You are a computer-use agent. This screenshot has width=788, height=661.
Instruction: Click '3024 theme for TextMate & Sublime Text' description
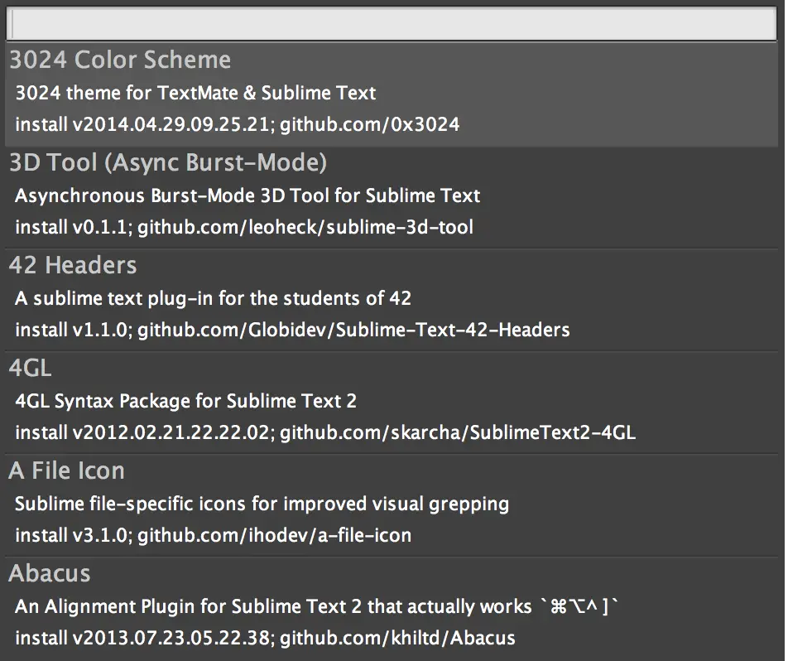click(x=195, y=93)
